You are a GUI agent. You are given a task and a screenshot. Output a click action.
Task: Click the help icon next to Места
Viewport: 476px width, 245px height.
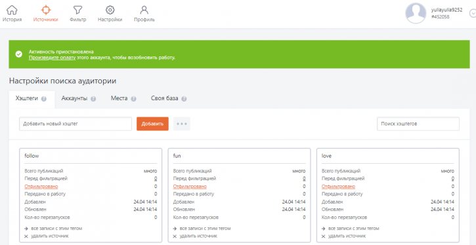pyautogui.click(x=133, y=99)
